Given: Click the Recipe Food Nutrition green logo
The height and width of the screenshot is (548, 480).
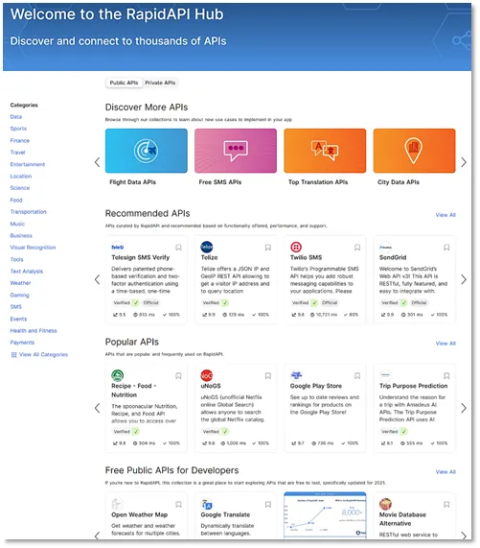Looking at the screenshot, I should point(118,375).
